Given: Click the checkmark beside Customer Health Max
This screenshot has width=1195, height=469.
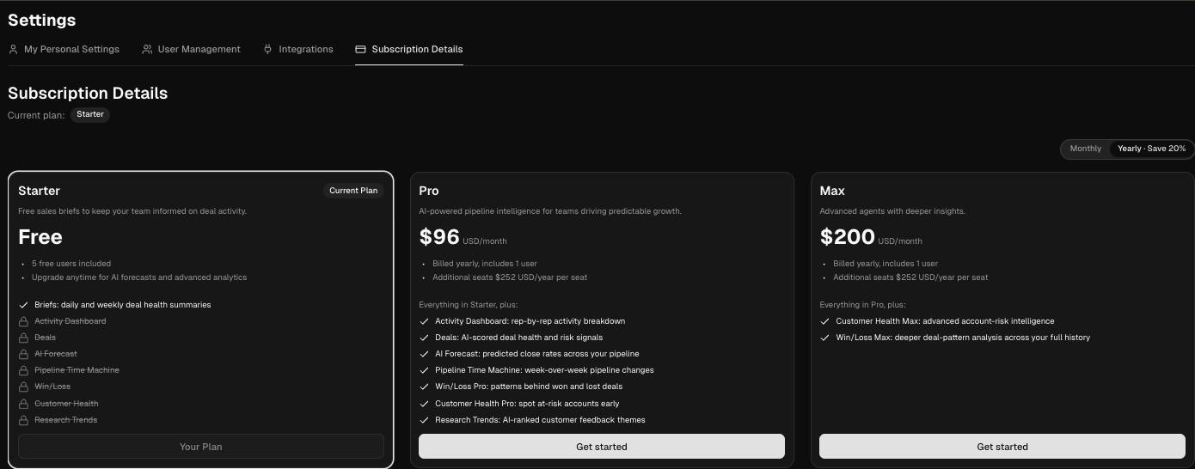Looking at the screenshot, I should pyautogui.click(x=824, y=321).
